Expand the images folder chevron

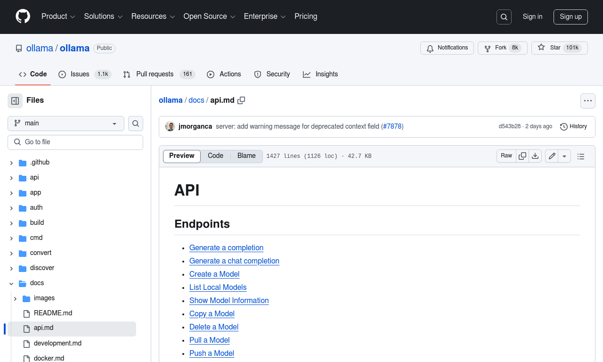pyautogui.click(x=15, y=298)
